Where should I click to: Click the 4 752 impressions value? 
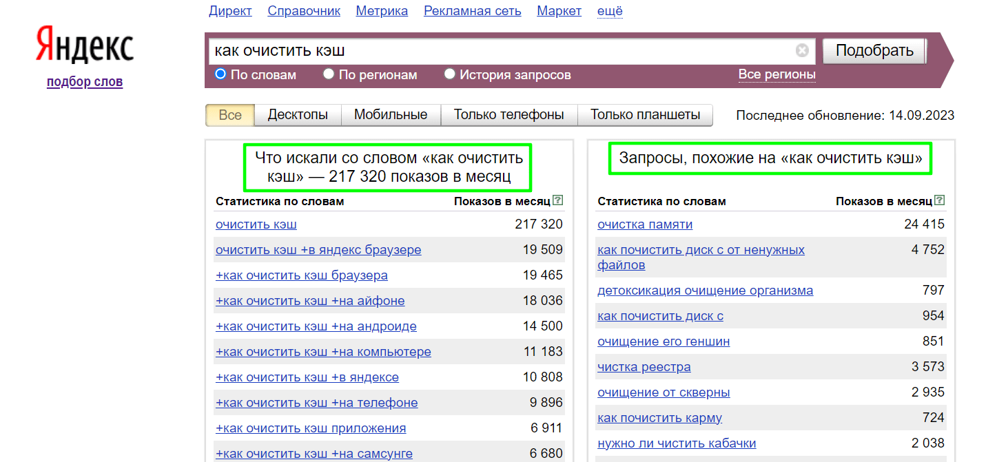928,250
